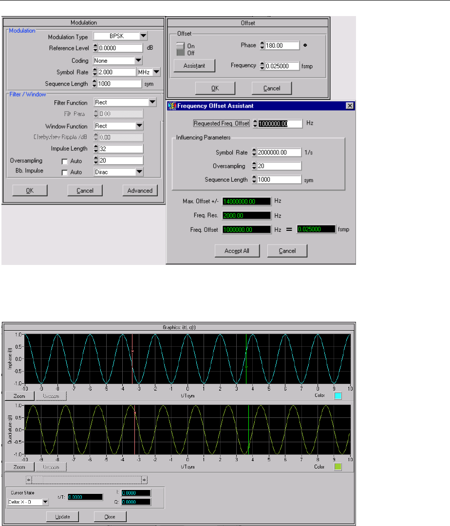This screenshot has height=526, width=450.
Task: Click the Phase input field
Action: point(281,45)
